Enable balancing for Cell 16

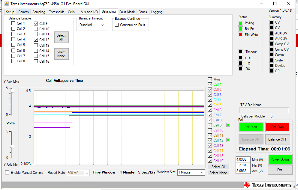point(36,61)
